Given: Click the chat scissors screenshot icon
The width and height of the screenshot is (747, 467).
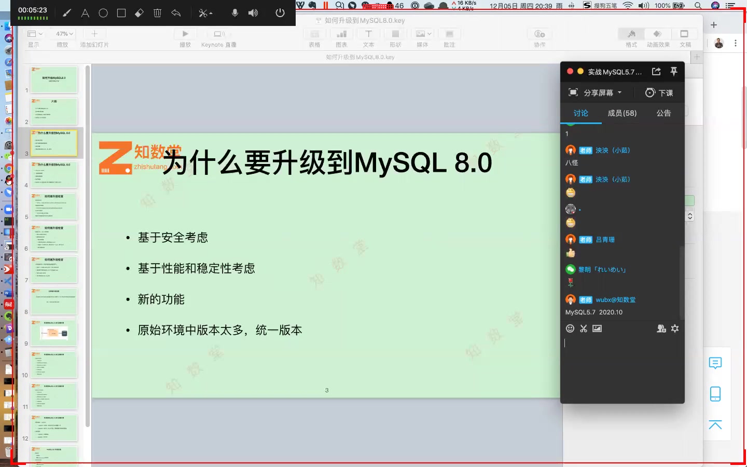Looking at the screenshot, I should (x=584, y=328).
